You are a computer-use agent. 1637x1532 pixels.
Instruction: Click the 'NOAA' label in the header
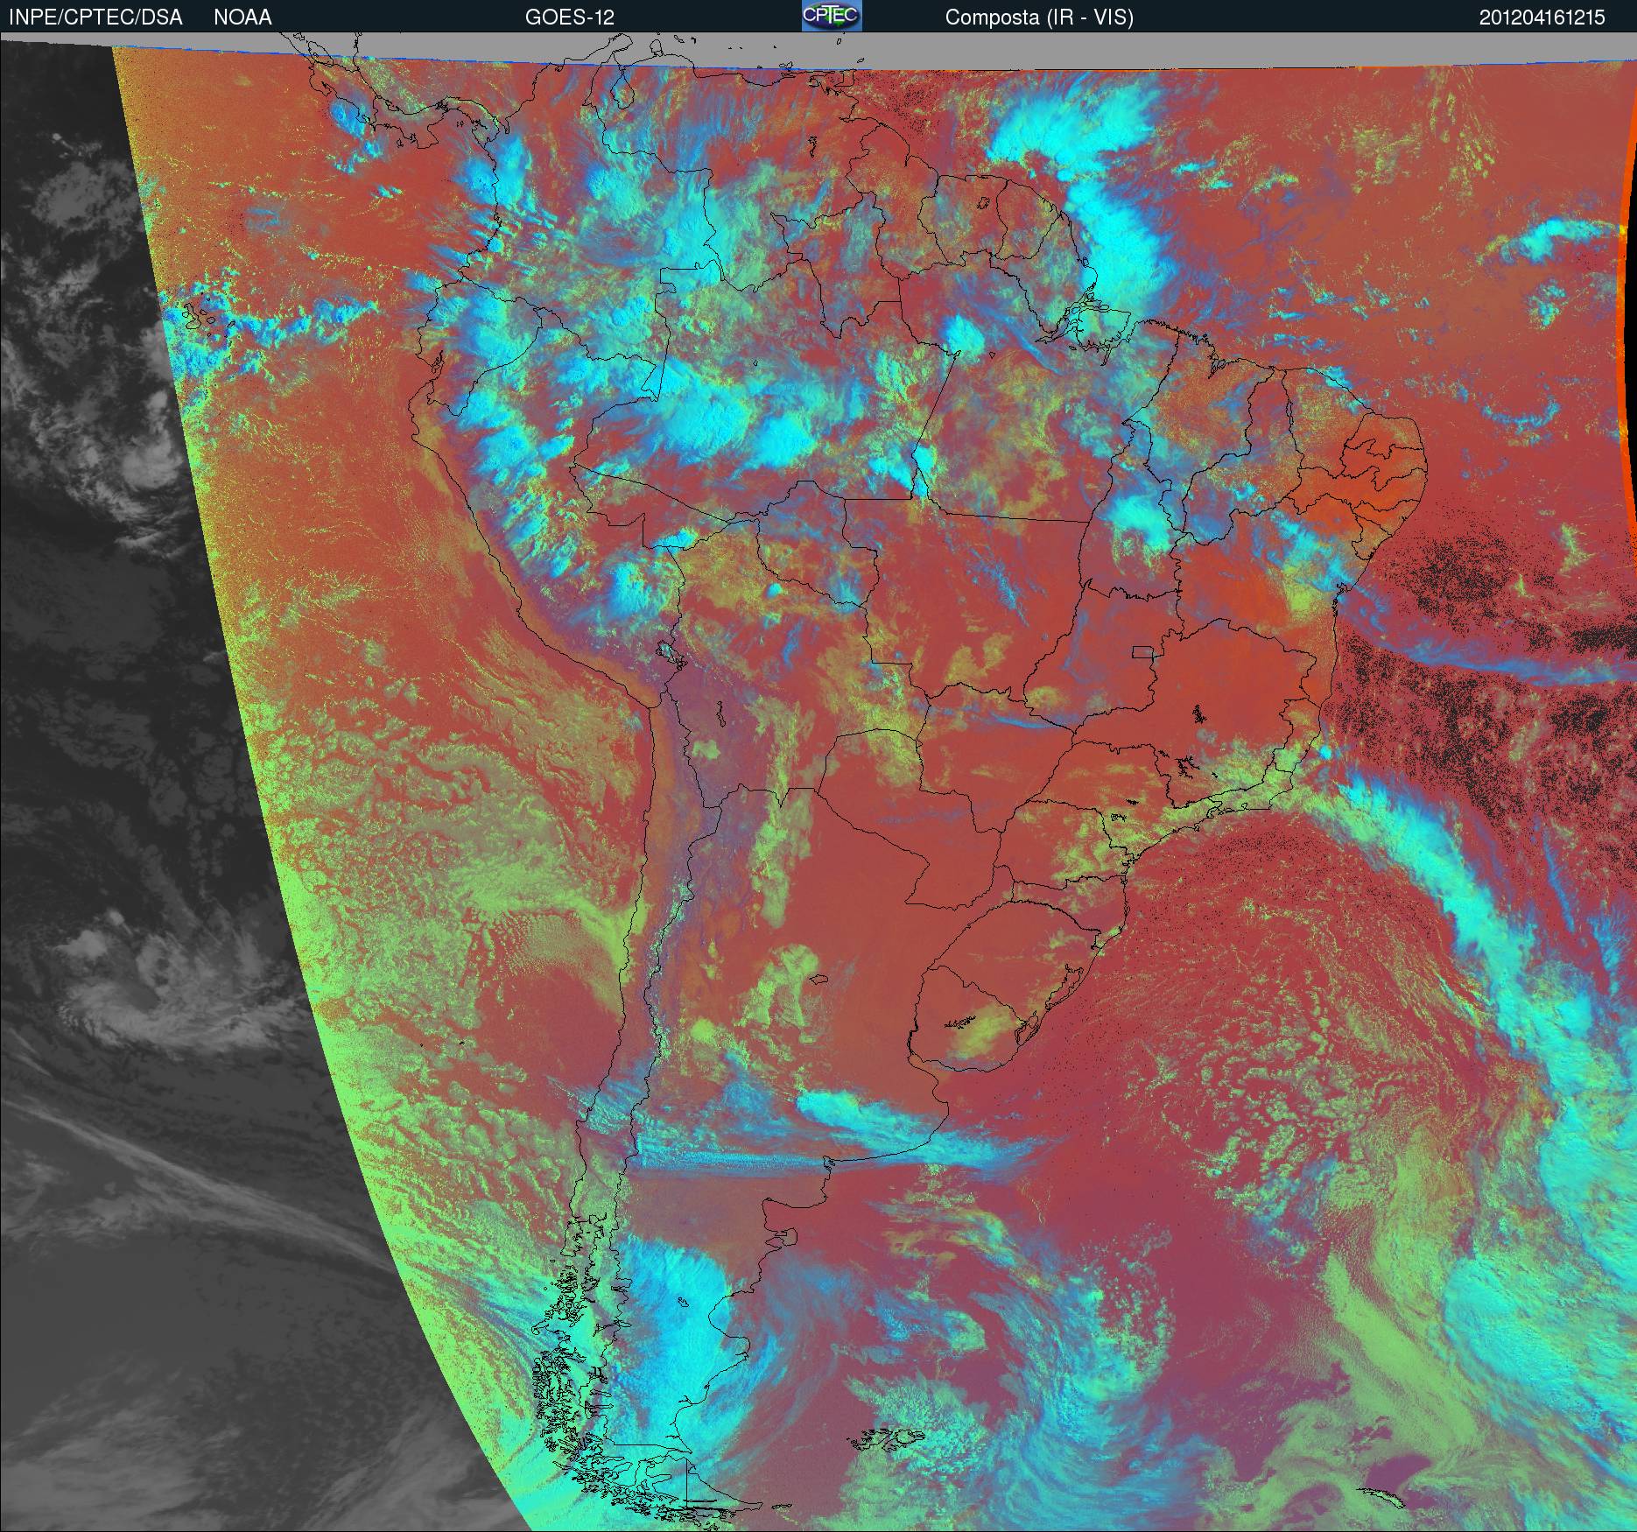[x=242, y=18]
